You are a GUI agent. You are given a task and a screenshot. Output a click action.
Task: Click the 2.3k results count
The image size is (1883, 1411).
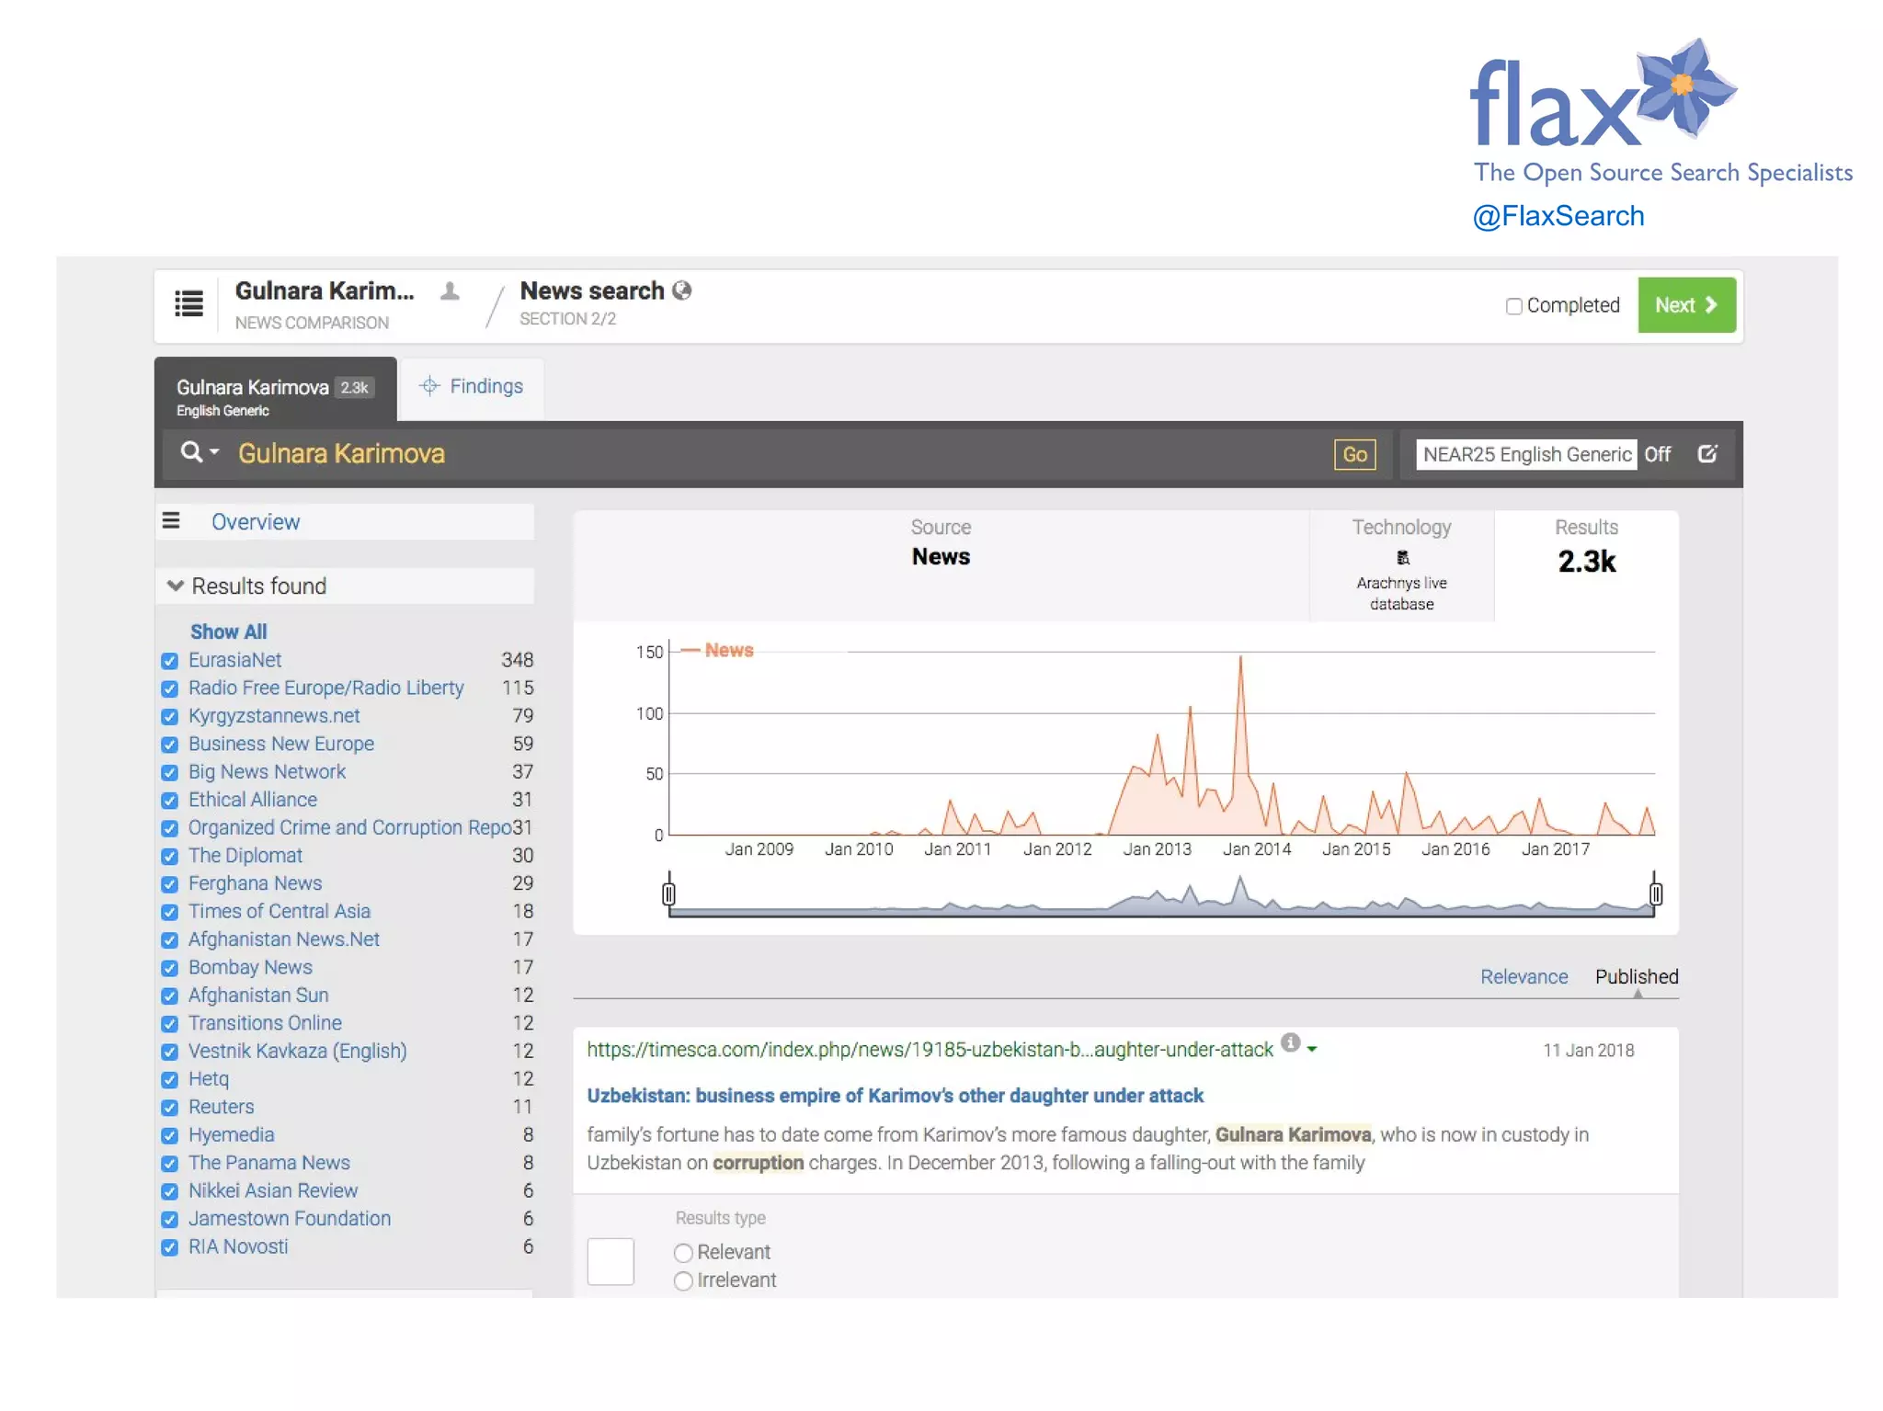point(1586,562)
